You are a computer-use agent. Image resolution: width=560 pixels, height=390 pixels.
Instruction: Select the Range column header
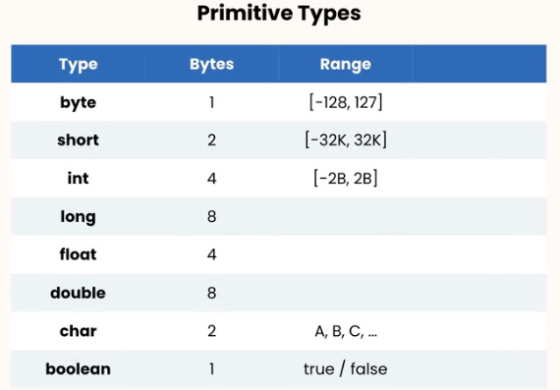click(x=346, y=64)
